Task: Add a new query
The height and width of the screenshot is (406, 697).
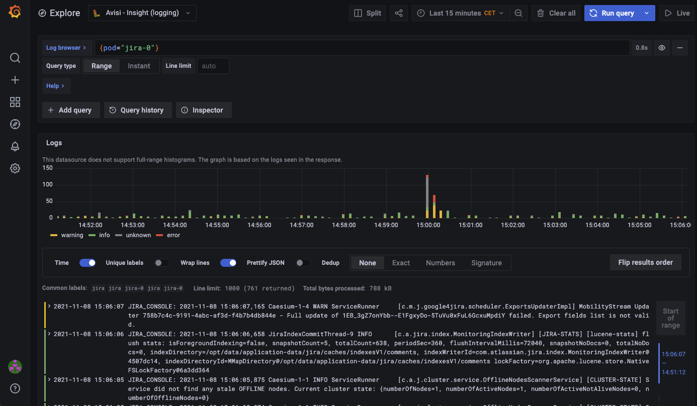Action: [x=71, y=110]
